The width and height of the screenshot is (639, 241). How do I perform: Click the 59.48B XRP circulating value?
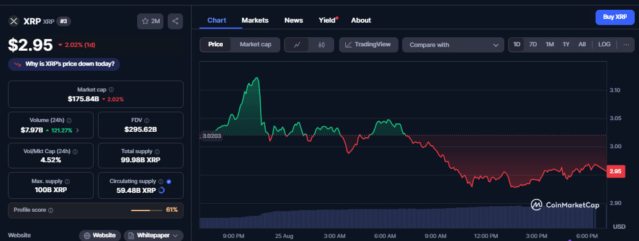136,190
